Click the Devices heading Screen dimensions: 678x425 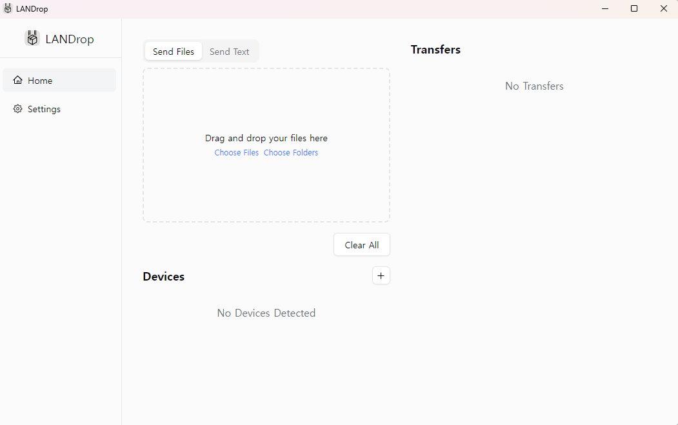[x=163, y=276]
